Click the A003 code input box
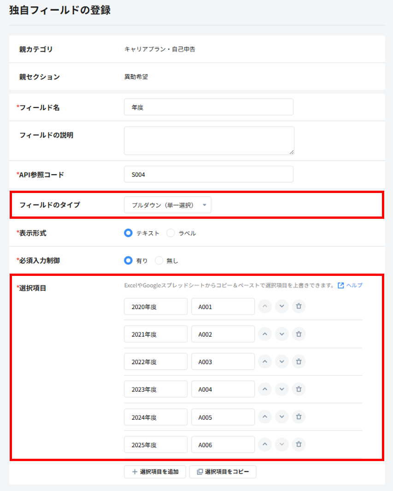The width and height of the screenshot is (393, 491). [223, 362]
